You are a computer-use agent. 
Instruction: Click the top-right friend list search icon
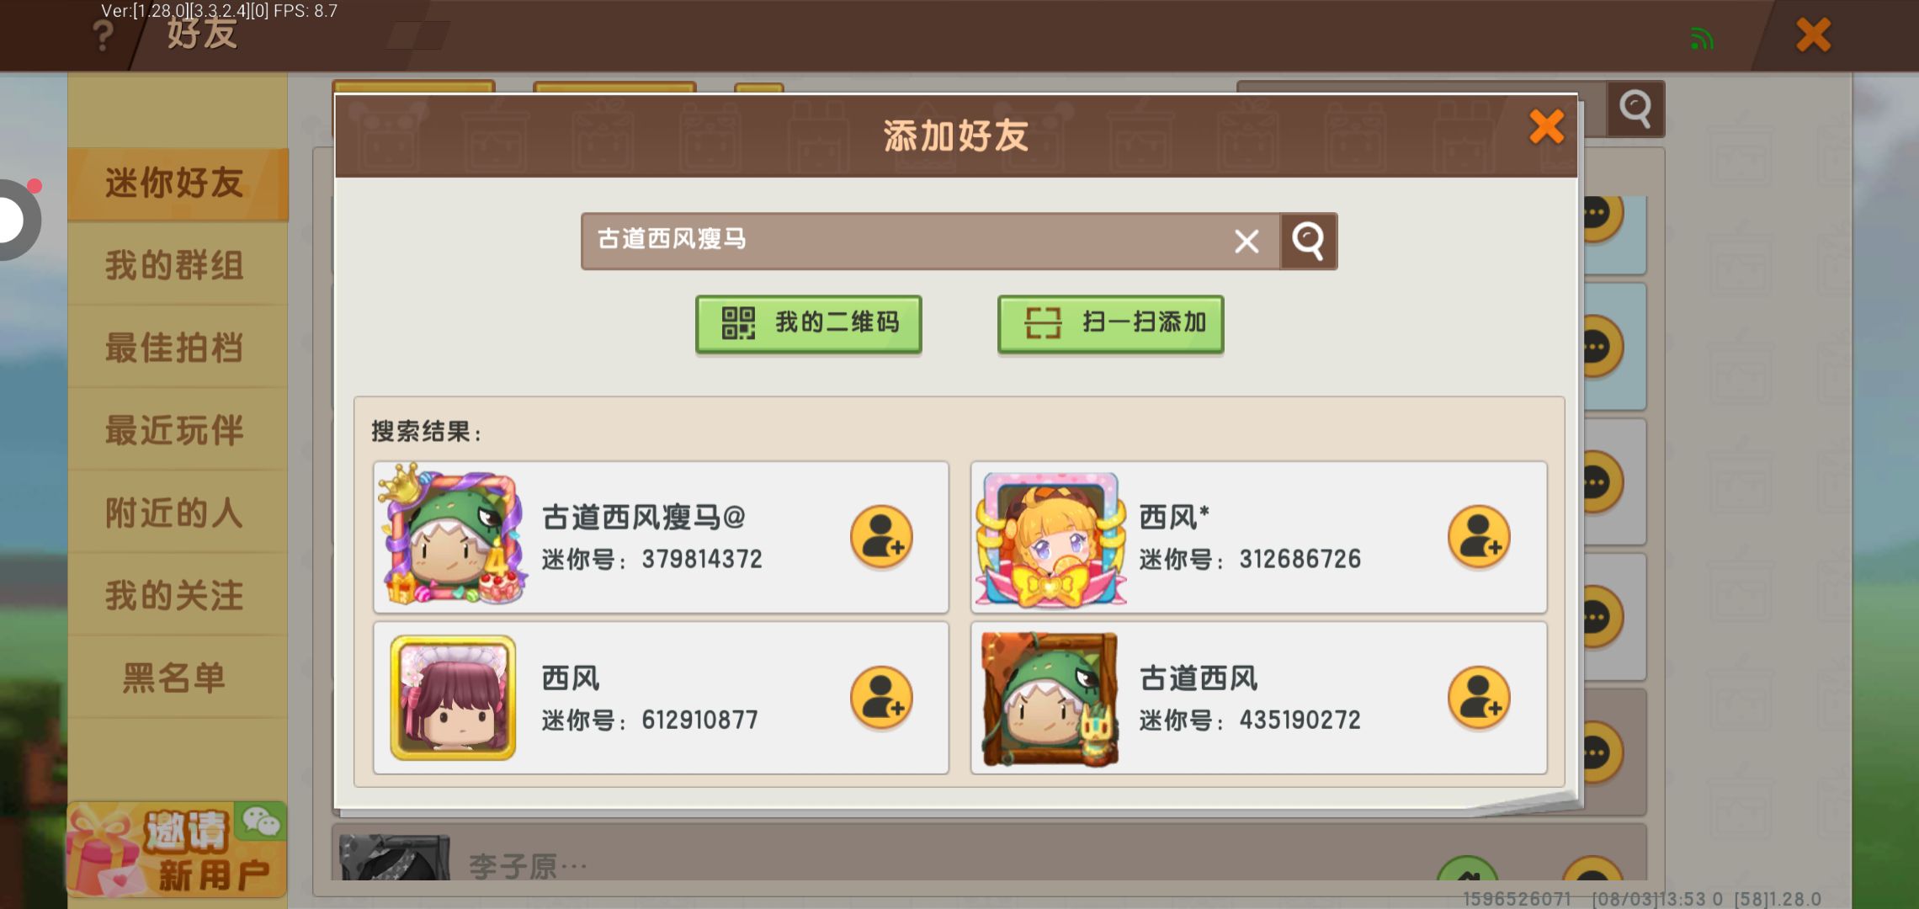tap(1635, 109)
